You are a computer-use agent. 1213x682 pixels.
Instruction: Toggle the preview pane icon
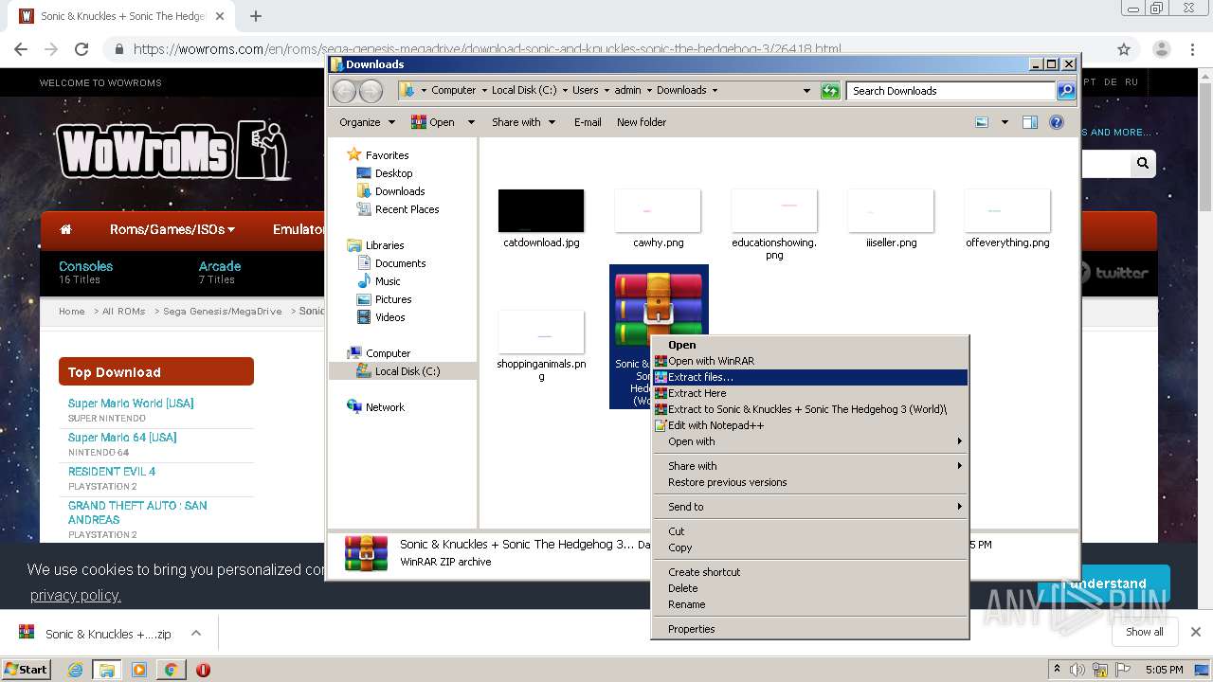coord(1030,122)
